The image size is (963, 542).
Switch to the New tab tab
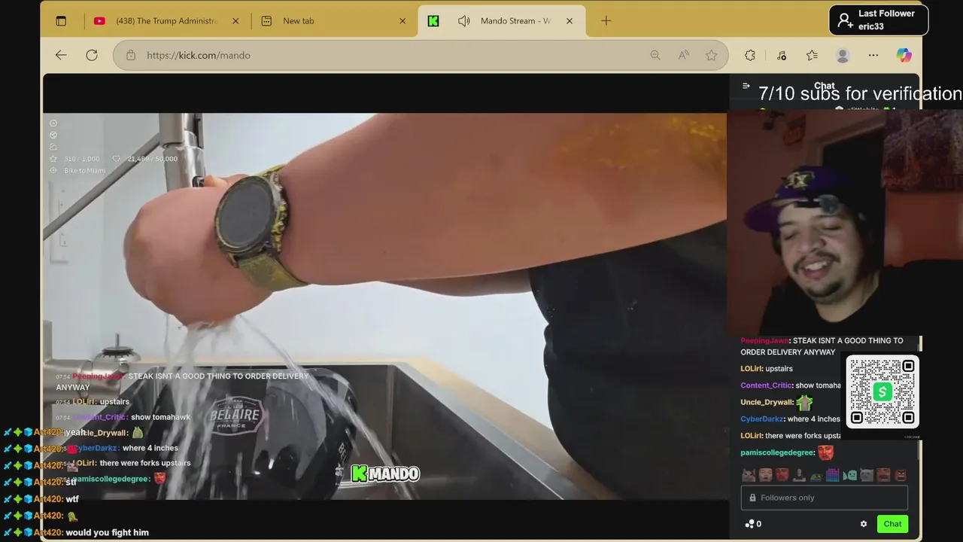[331, 21]
